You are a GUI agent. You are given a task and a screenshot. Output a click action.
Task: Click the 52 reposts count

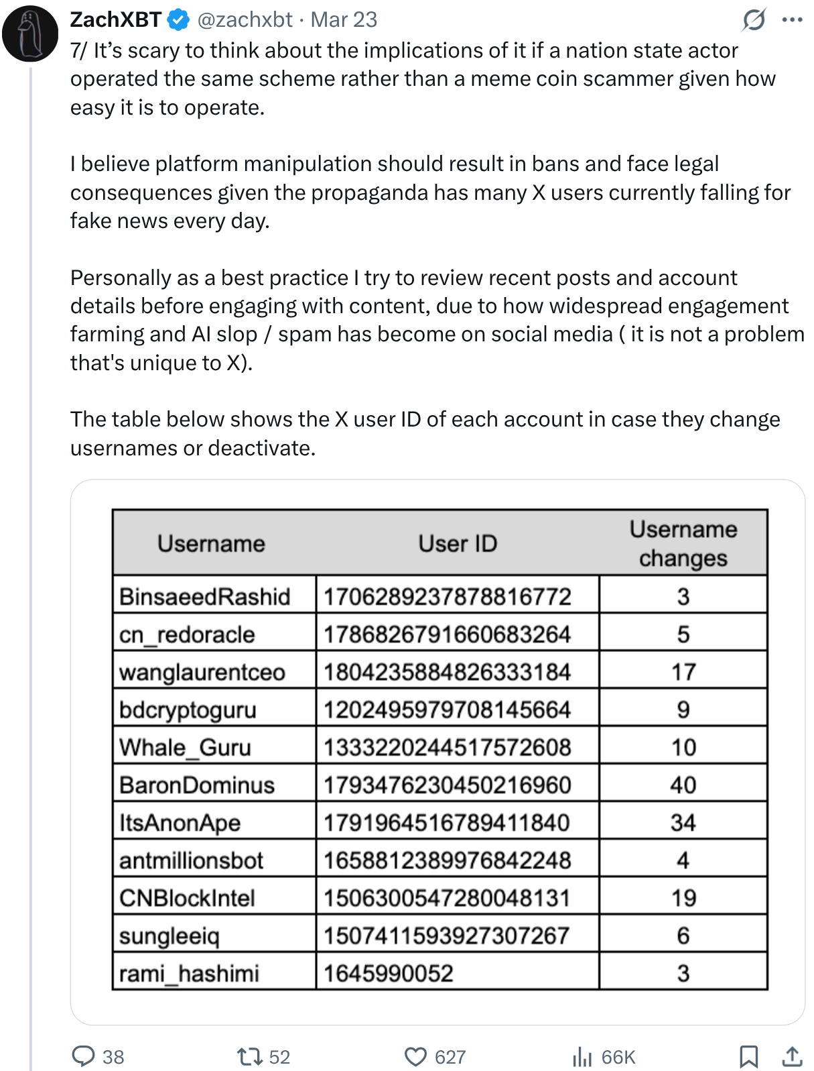click(x=279, y=1058)
